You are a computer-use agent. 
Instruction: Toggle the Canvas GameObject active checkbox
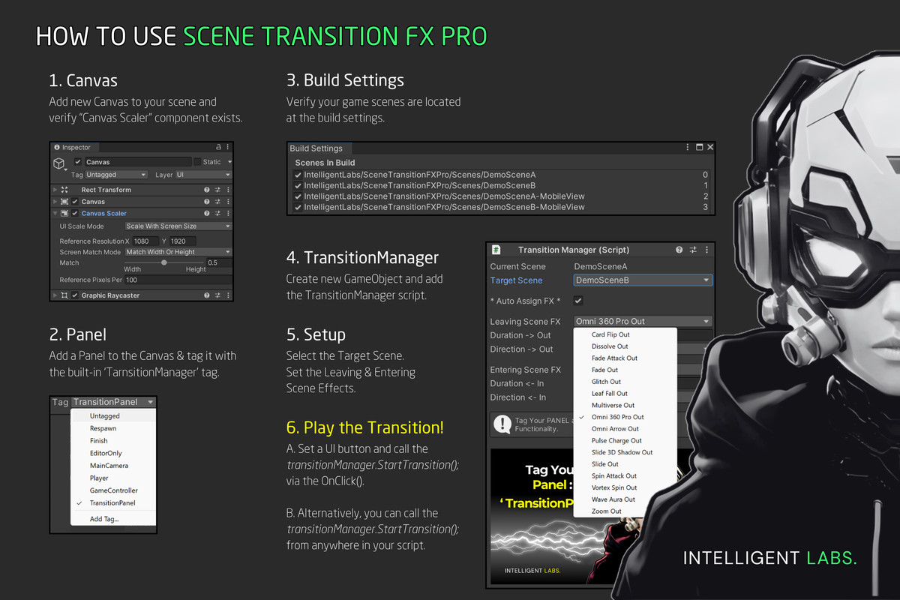pyautogui.click(x=78, y=162)
